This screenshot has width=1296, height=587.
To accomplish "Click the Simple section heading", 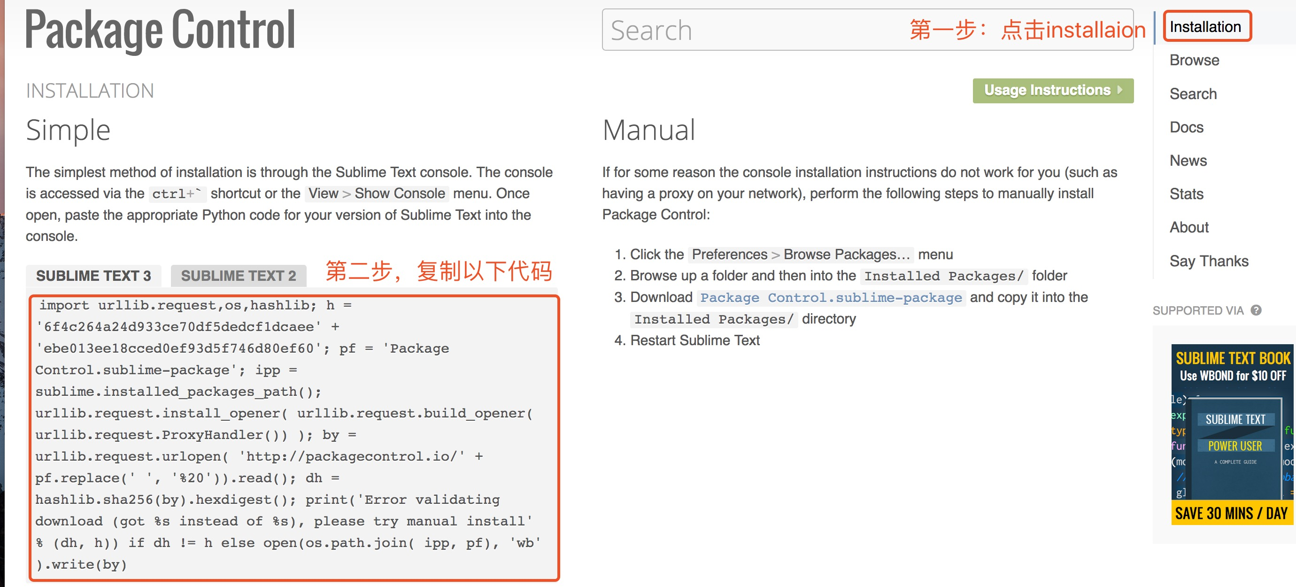I will point(68,130).
